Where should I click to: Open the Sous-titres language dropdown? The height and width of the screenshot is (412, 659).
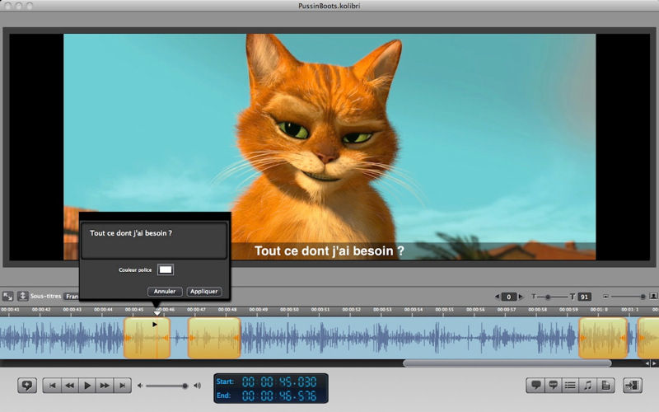point(72,297)
